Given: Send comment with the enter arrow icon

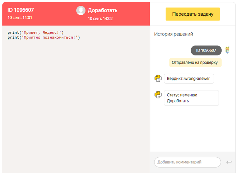Looking at the screenshot, I should click(229, 162).
